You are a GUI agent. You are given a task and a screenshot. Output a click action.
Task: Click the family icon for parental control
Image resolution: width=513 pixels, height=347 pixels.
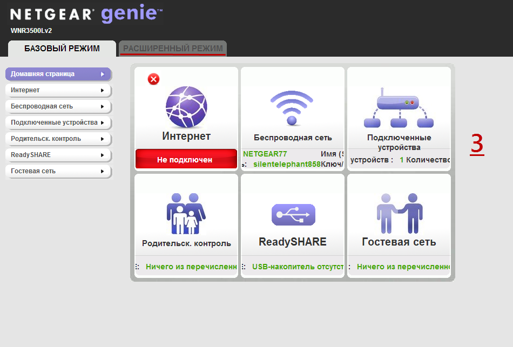click(186, 214)
